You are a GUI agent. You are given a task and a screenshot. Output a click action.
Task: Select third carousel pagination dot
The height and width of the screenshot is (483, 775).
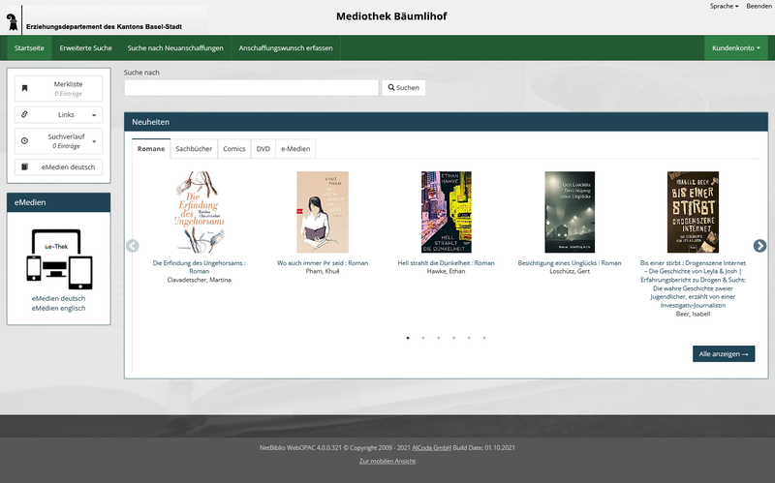coord(439,338)
